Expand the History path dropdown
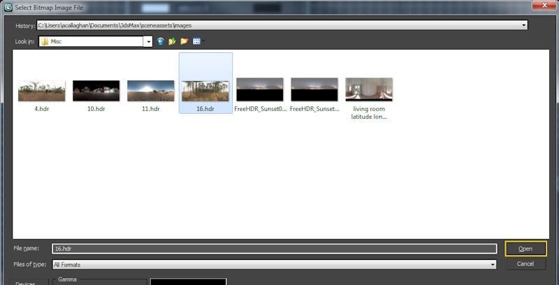This screenshot has height=285, width=559. pyautogui.click(x=524, y=25)
